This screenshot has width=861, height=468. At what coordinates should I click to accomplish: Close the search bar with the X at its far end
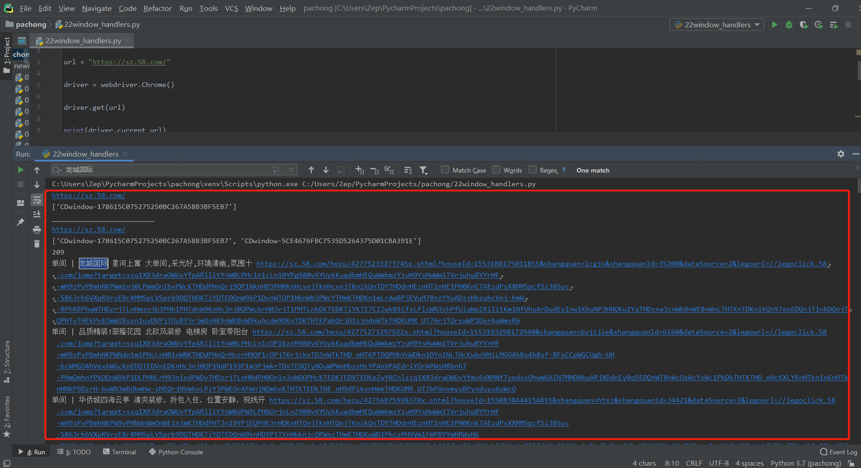[x=857, y=168]
